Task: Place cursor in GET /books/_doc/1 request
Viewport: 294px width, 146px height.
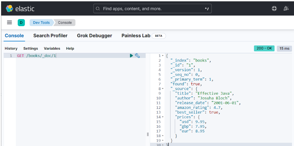Action: 37,56
